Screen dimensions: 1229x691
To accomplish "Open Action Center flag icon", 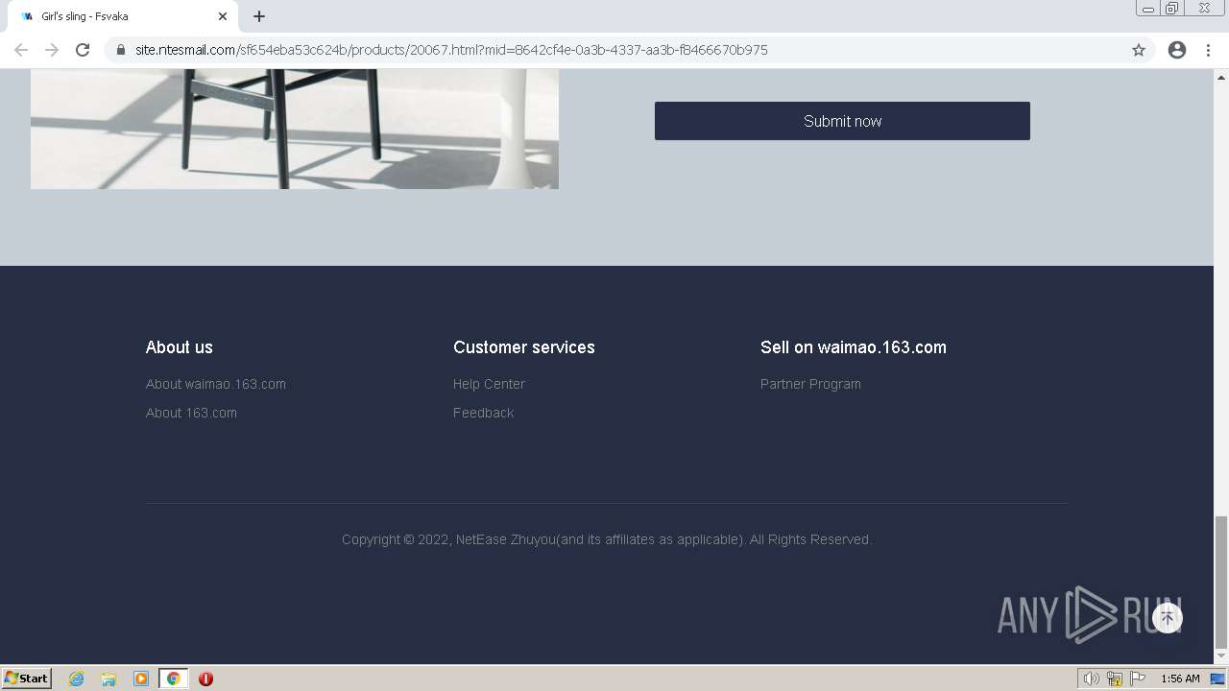I will point(1138,679).
